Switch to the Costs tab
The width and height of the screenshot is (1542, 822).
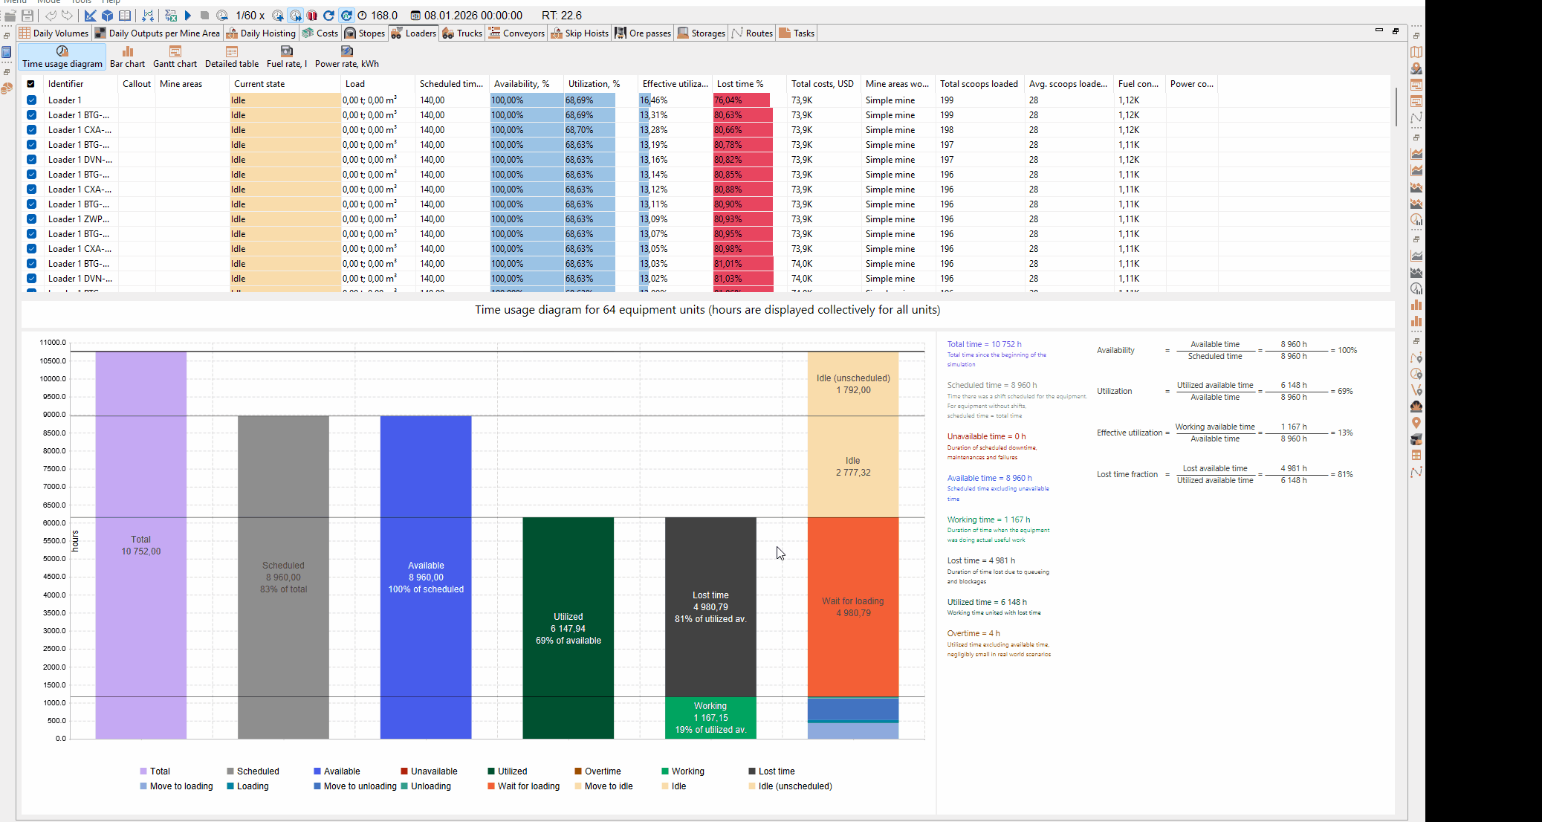[x=320, y=33]
